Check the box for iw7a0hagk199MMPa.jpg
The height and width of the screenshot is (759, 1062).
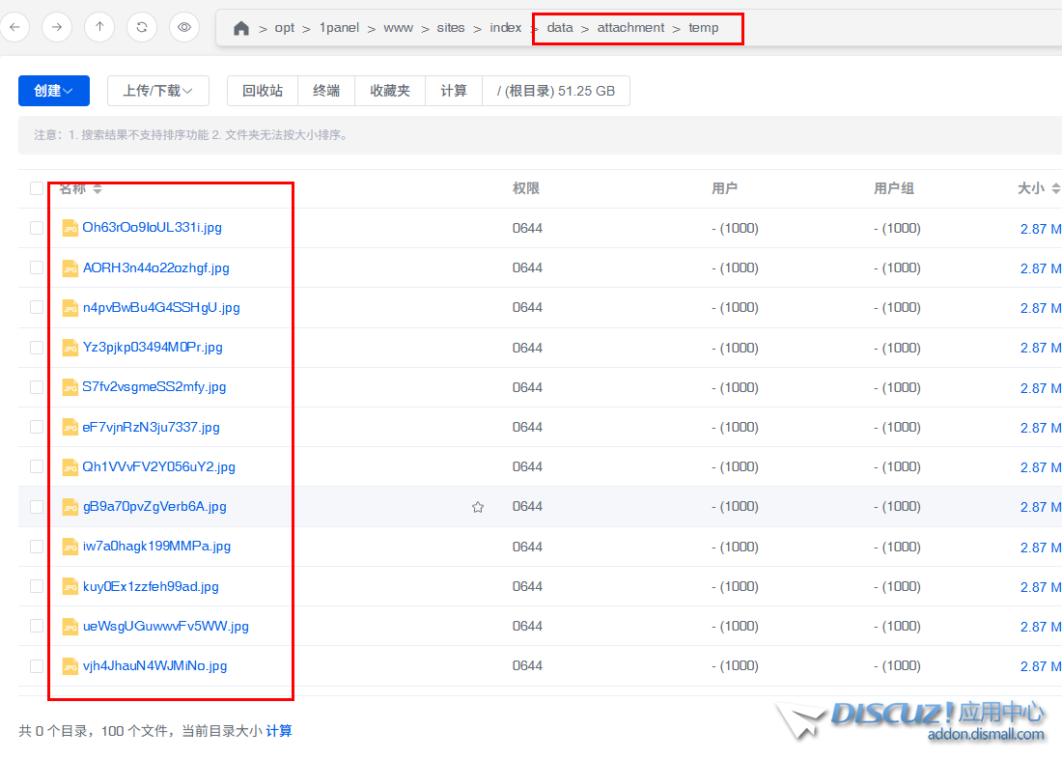pyautogui.click(x=37, y=547)
